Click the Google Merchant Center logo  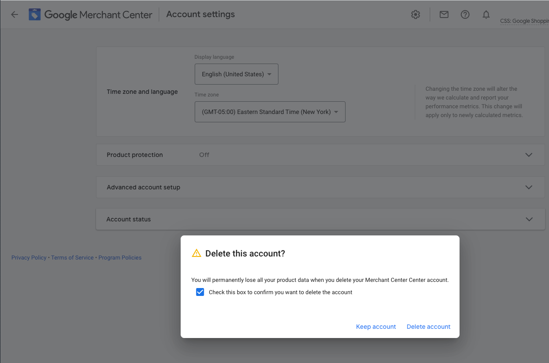(90, 14)
